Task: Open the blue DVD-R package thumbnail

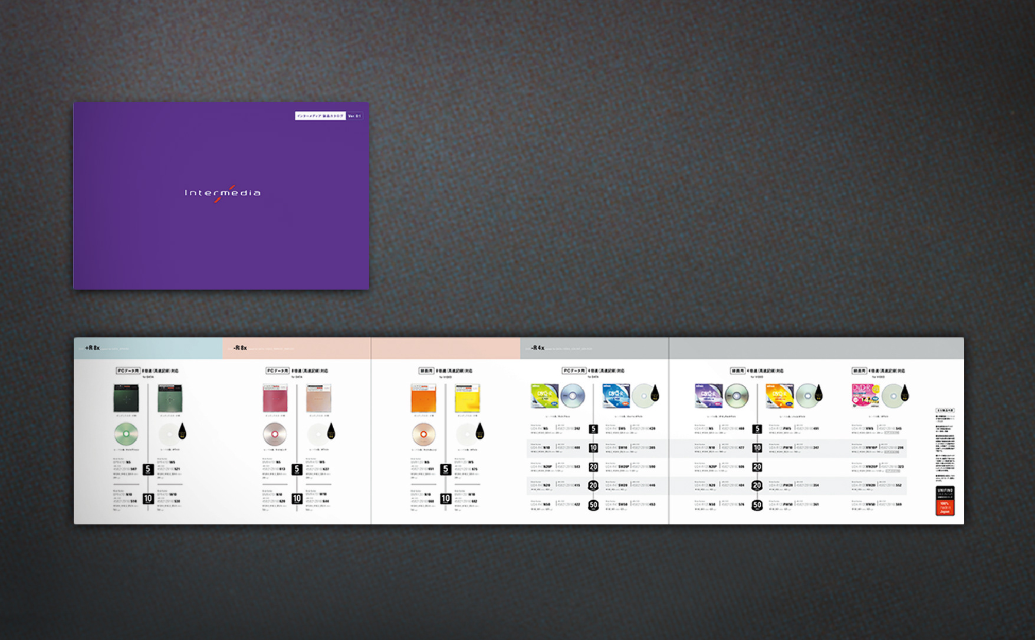Action: click(x=616, y=396)
